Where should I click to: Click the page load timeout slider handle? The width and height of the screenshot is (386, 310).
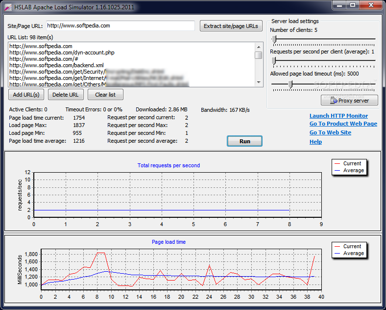290,84
